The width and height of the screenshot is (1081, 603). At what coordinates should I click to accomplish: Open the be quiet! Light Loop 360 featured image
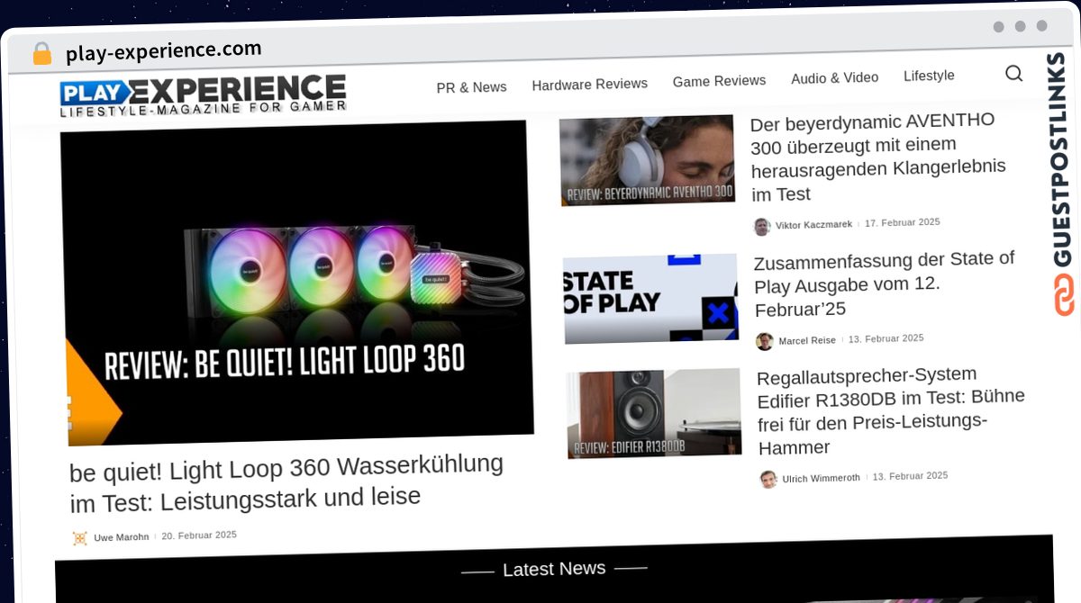[x=297, y=283]
